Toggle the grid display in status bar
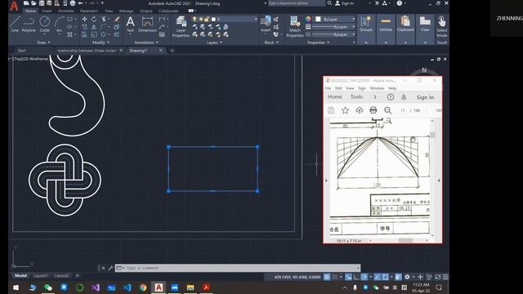This screenshot has width=523, height=294. click(327, 277)
